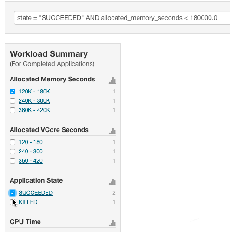Uncheck the SUCCEEDED state checkbox
This screenshot has width=230, height=232.
13,193
